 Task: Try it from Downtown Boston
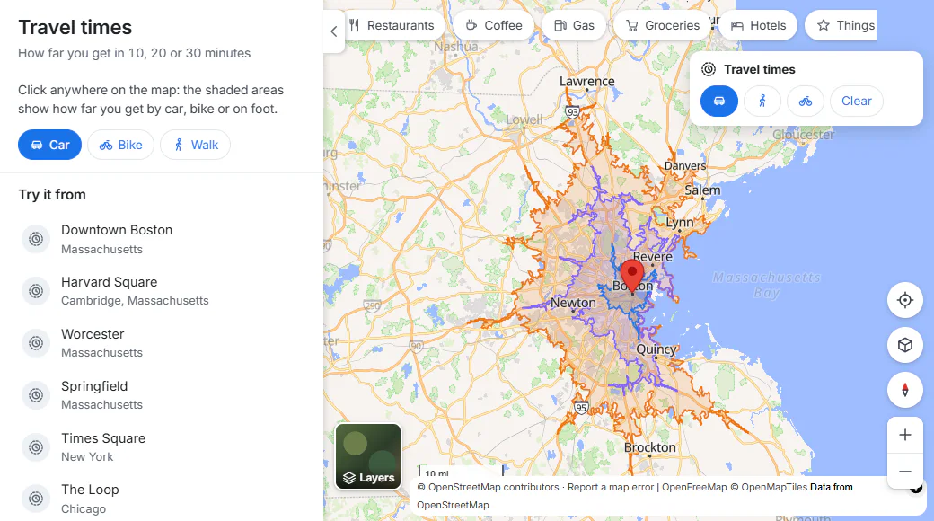point(162,239)
